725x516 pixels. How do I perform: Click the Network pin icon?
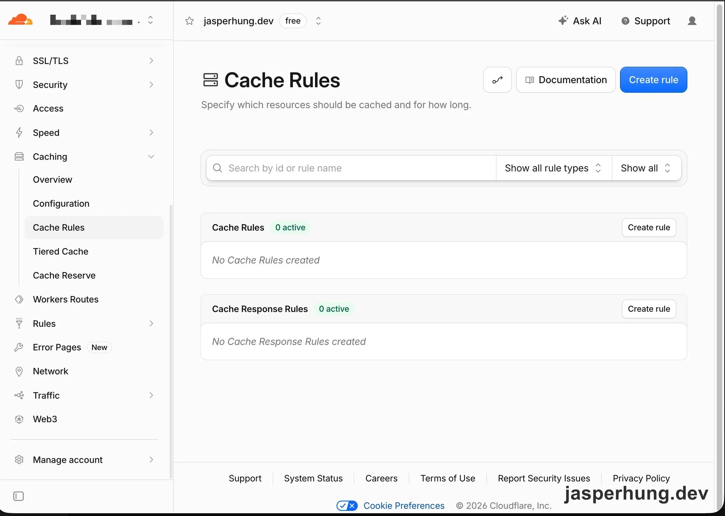19,371
